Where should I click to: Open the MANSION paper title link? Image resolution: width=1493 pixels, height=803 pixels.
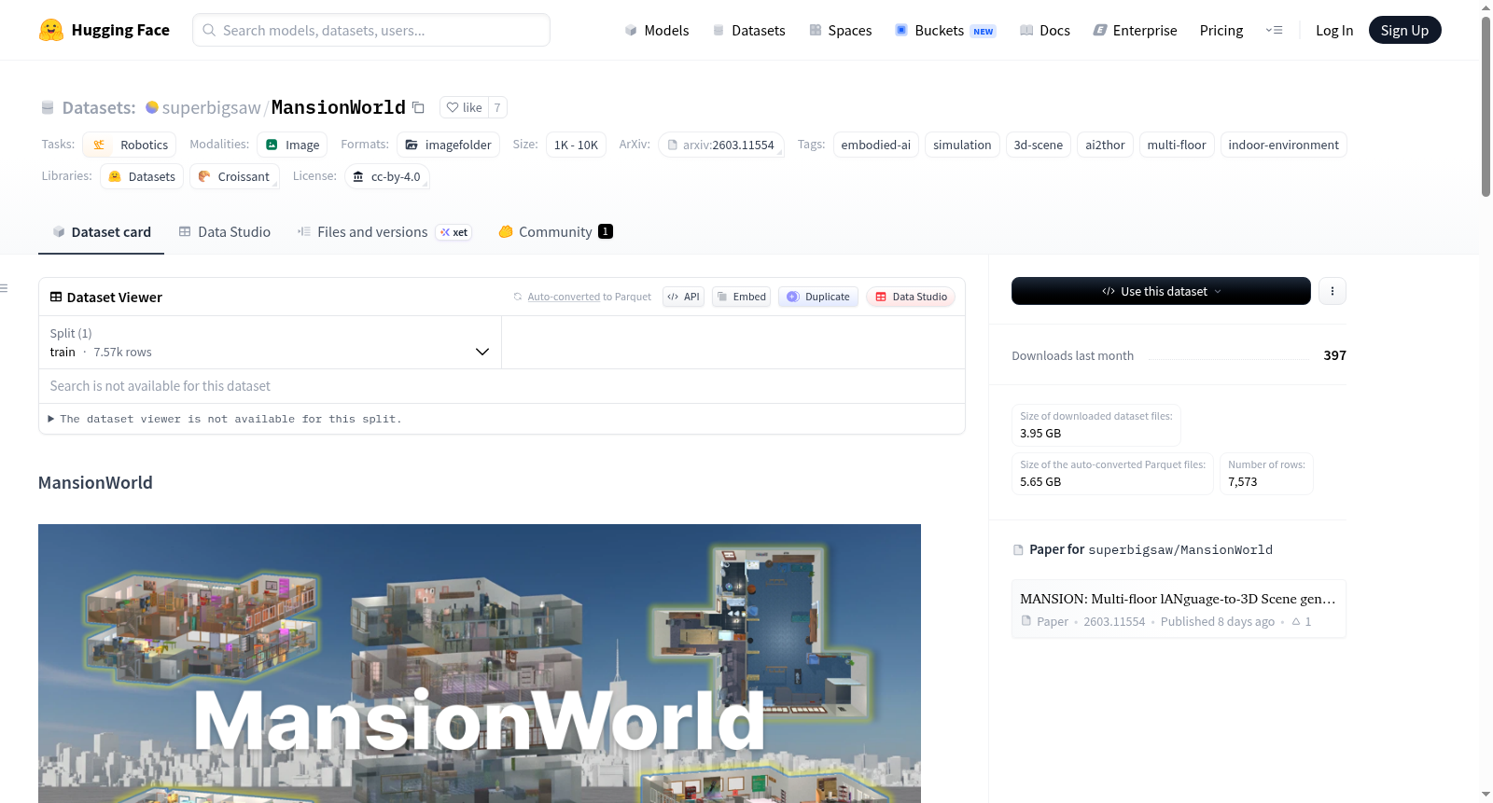(1178, 599)
